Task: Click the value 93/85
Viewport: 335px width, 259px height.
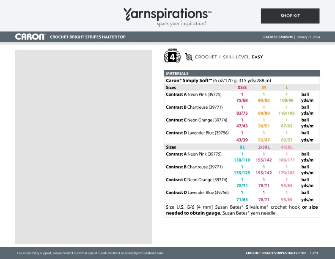Action: (287, 200)
